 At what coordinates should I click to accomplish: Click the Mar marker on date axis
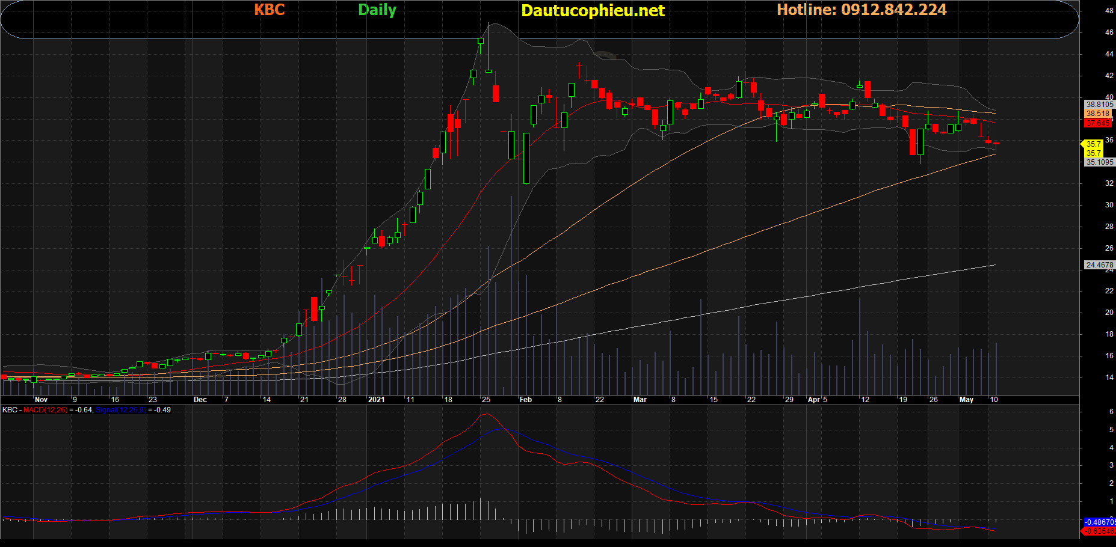pyautogui.click(x=640, y=400)
